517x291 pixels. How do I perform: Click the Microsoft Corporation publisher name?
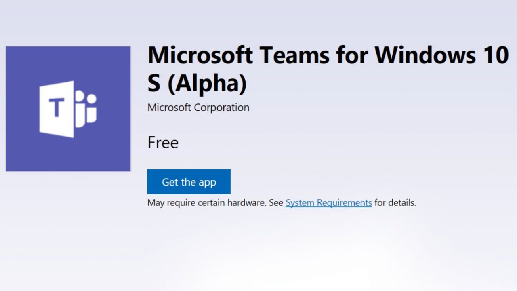point(198,108)
